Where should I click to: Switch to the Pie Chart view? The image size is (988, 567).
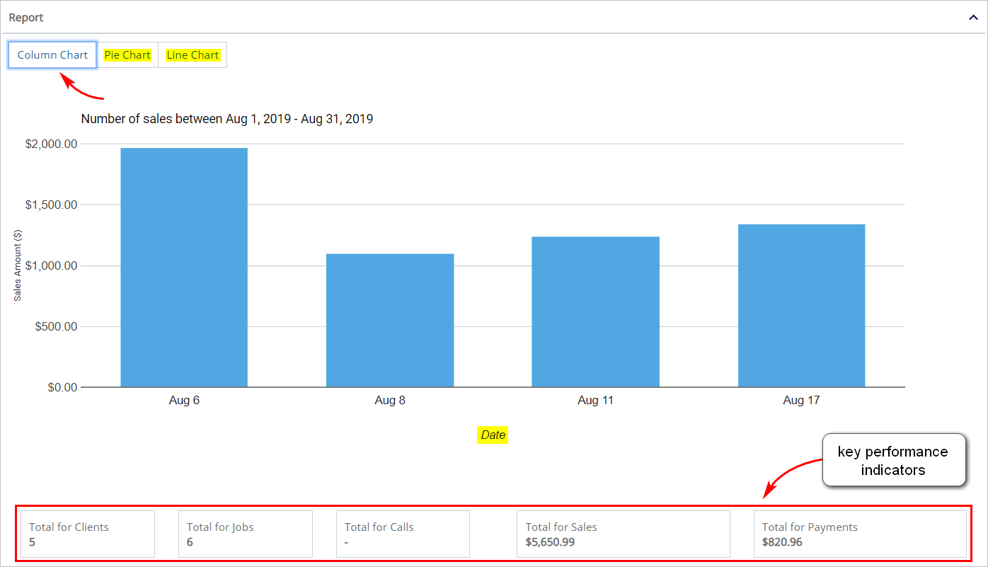127,55
